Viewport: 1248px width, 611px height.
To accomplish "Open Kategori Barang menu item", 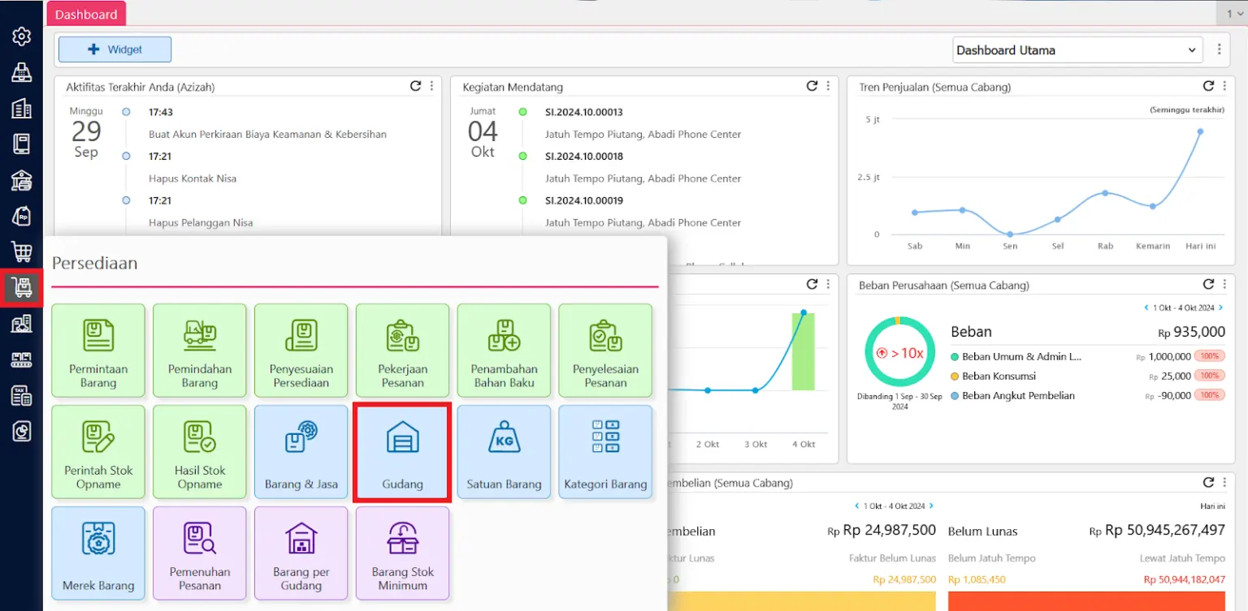I will [605, 452].
